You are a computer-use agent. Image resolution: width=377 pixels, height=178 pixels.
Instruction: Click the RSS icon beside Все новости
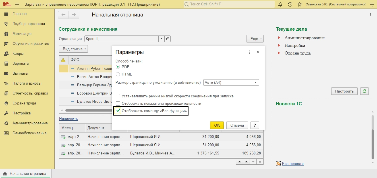(278, 164)
